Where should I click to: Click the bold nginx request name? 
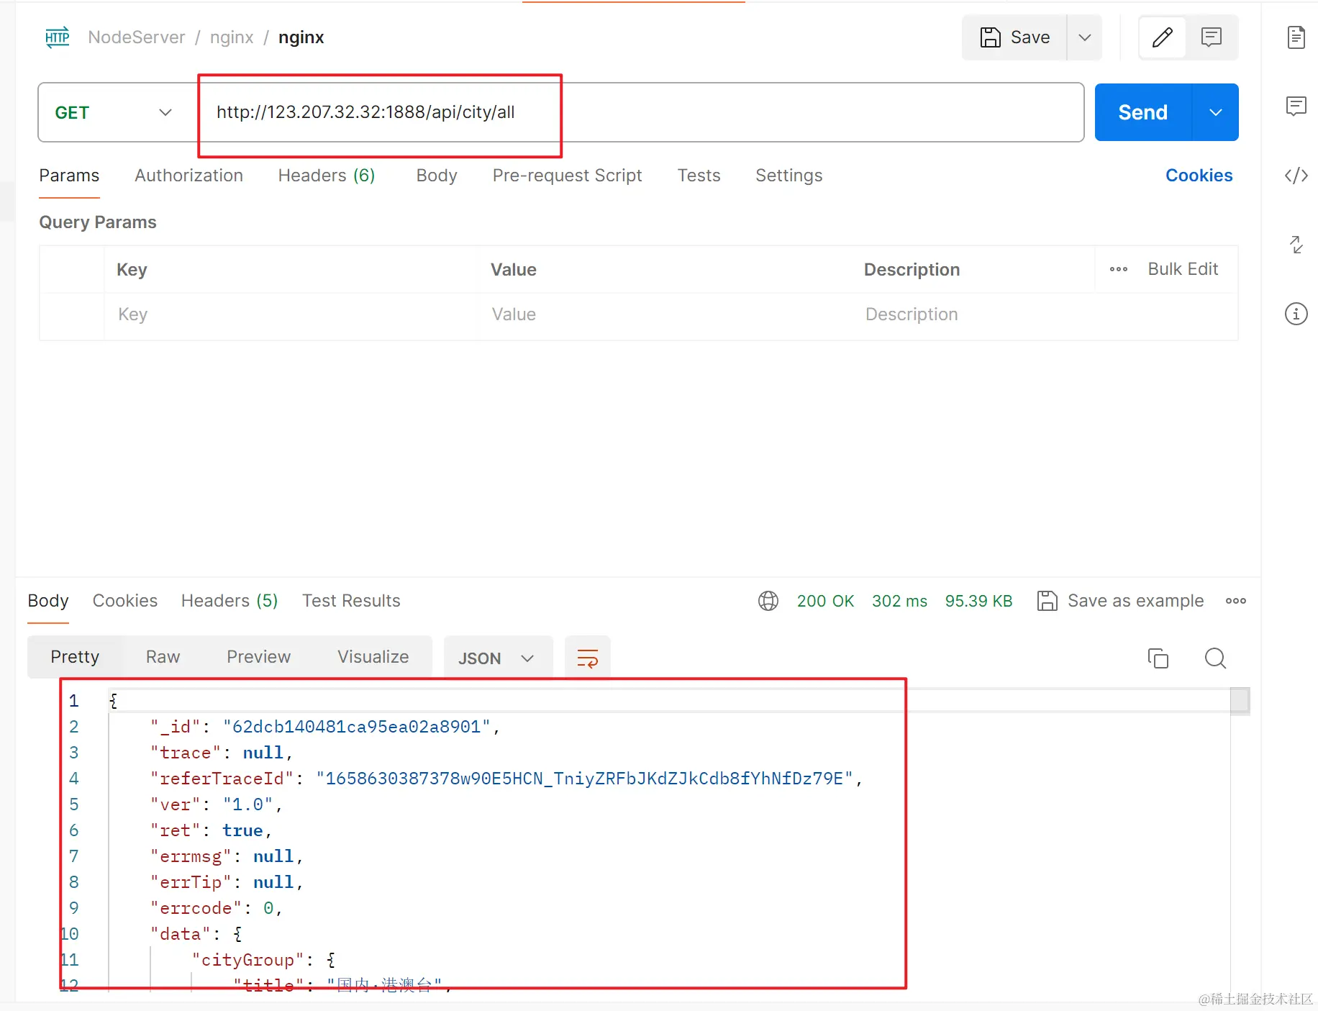[x=301, y=37]
